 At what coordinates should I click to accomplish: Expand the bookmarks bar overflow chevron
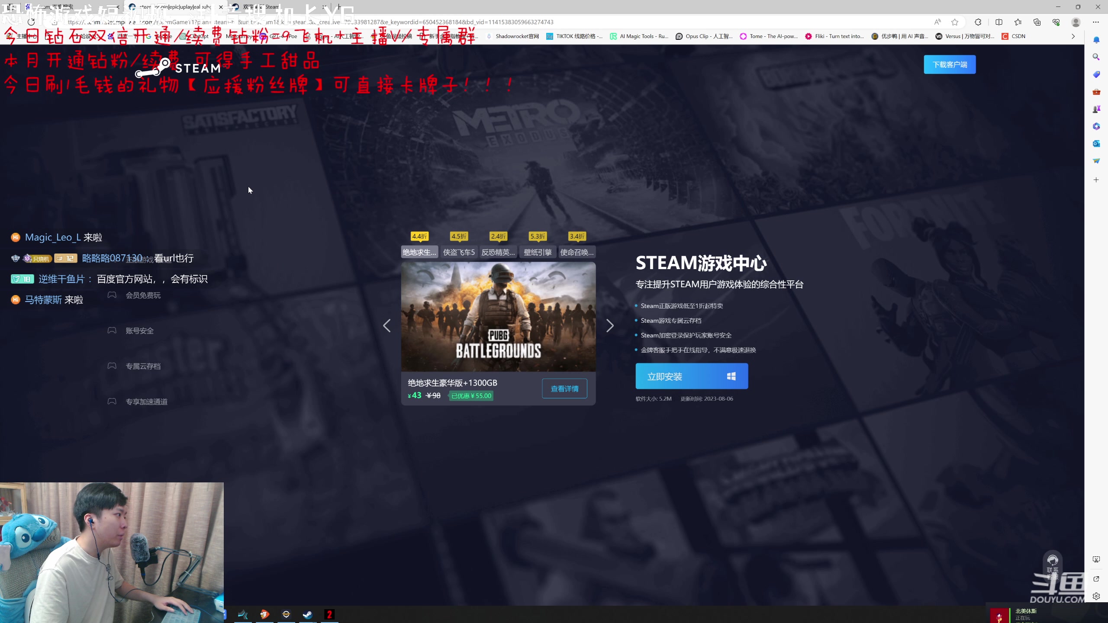[x=1073, y=36]
